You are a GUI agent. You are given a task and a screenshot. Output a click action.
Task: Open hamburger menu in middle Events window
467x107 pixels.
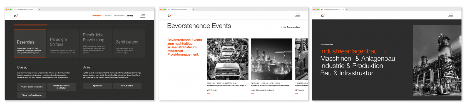[297, 15]
